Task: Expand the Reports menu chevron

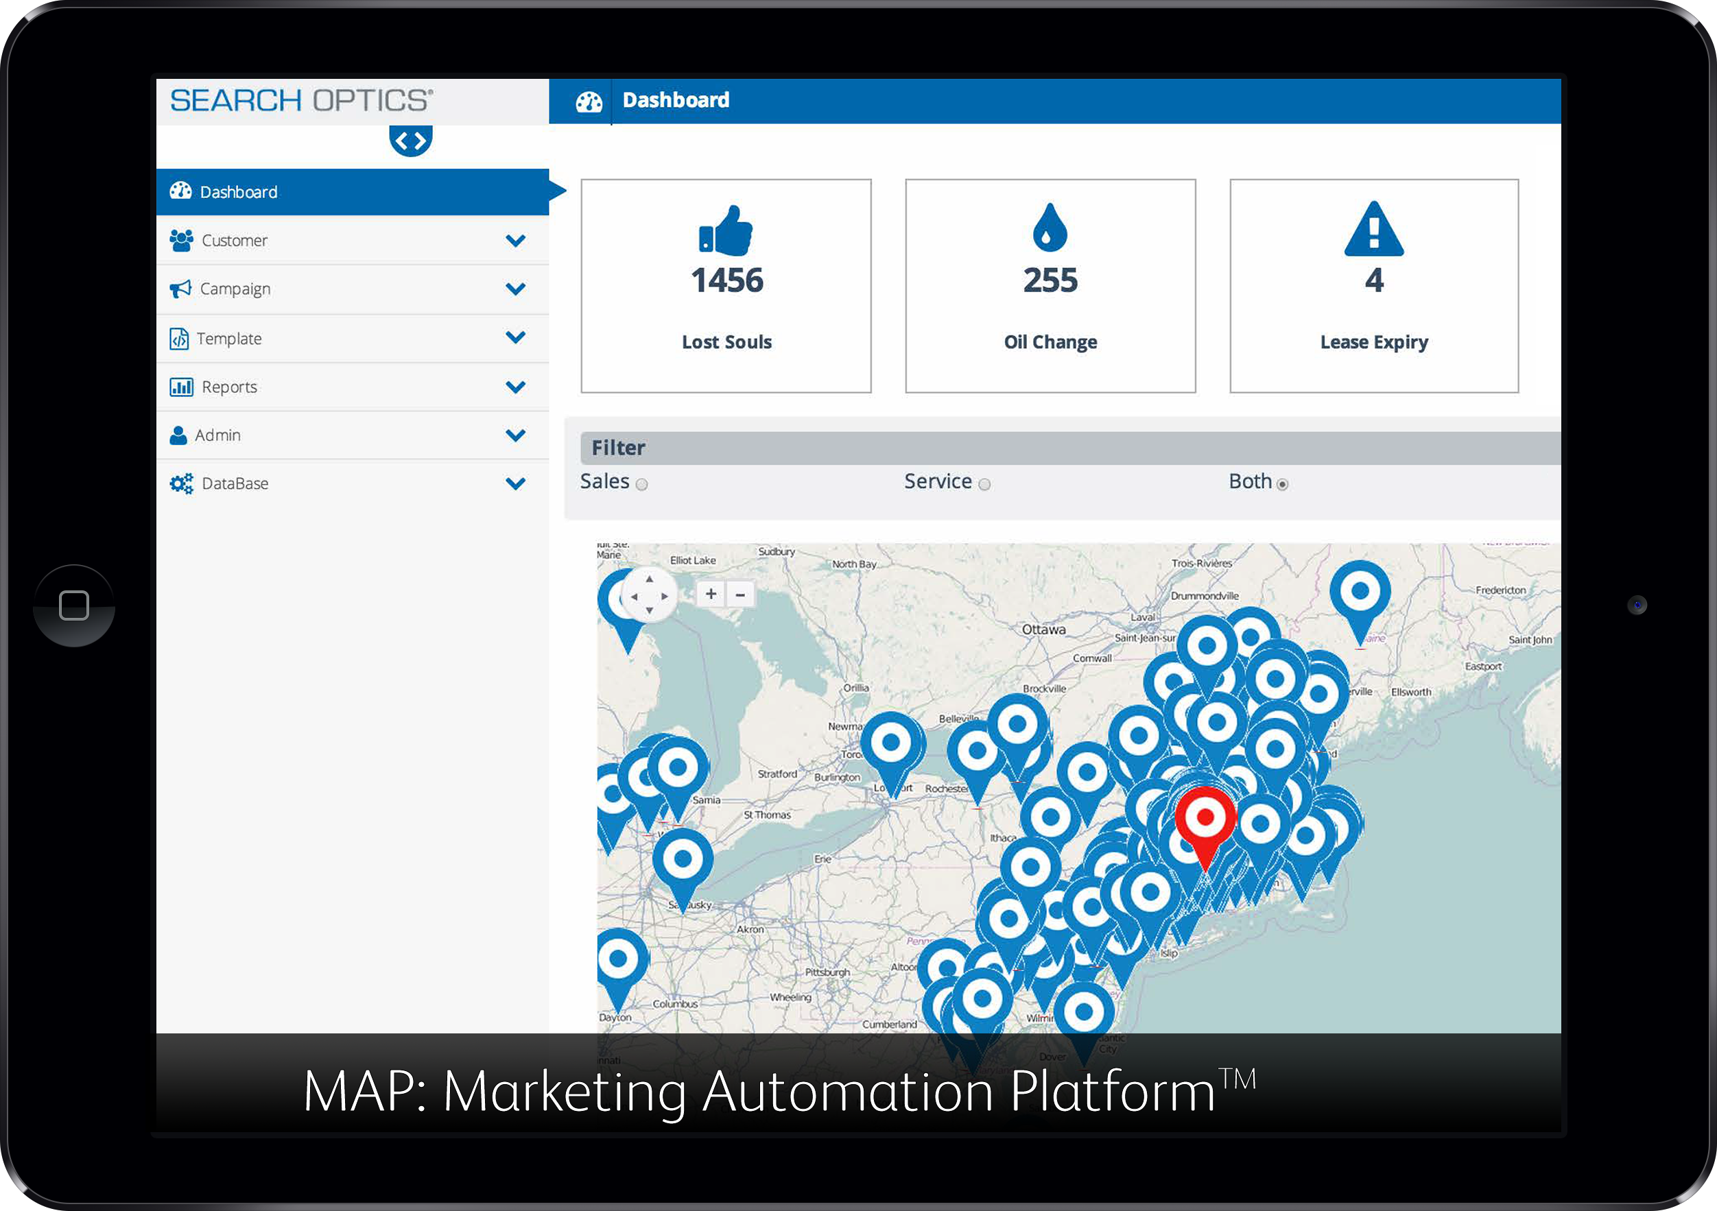Action: [x=515, y=387]
